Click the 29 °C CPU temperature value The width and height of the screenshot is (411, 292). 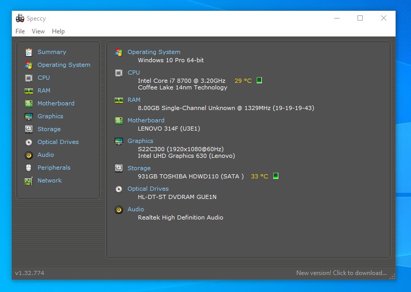click(243, 80)
